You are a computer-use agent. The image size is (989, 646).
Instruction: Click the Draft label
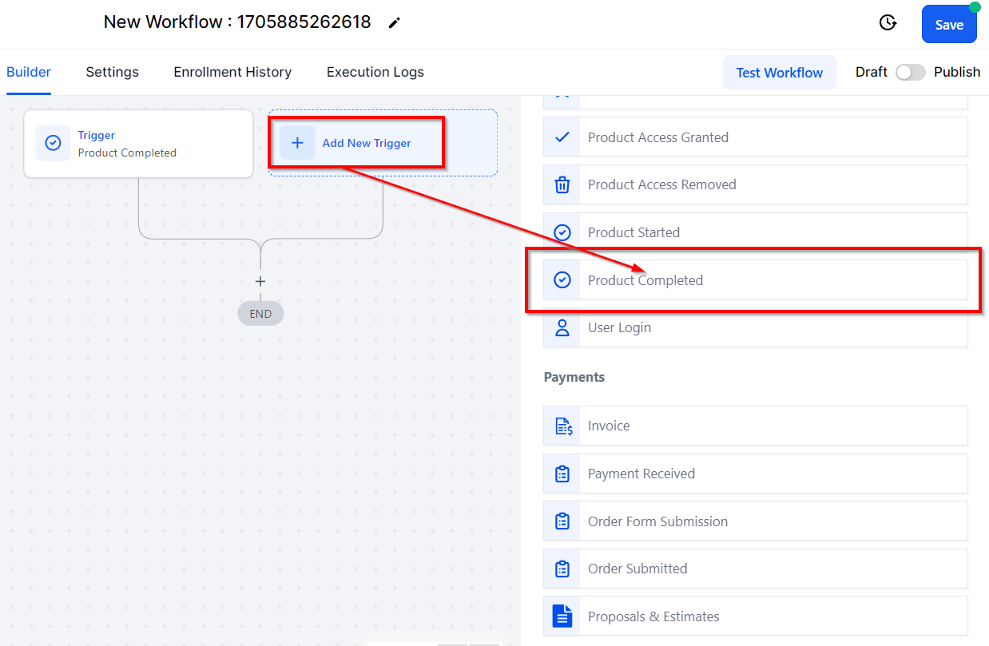tap(872, 72)
